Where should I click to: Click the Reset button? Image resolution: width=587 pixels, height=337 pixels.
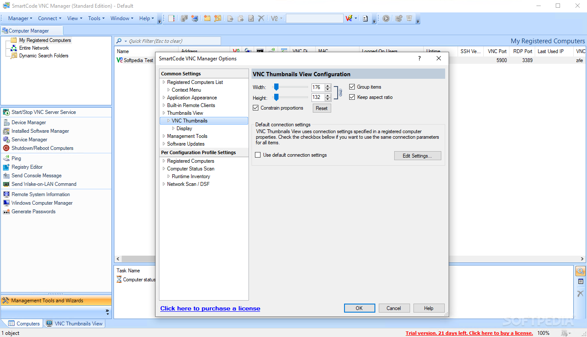(322, 108)
